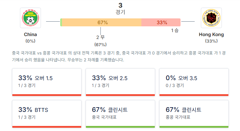
Task: Click the Hong Kong football association logo
Action: coord(211,18)
